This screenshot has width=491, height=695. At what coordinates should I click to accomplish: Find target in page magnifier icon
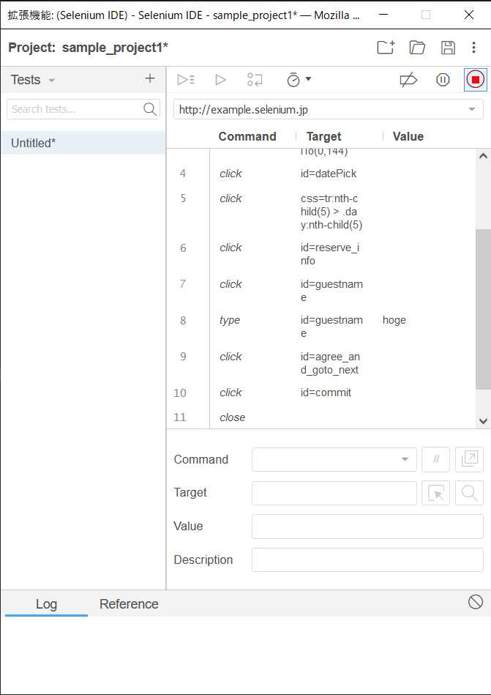tap(469, 493)
